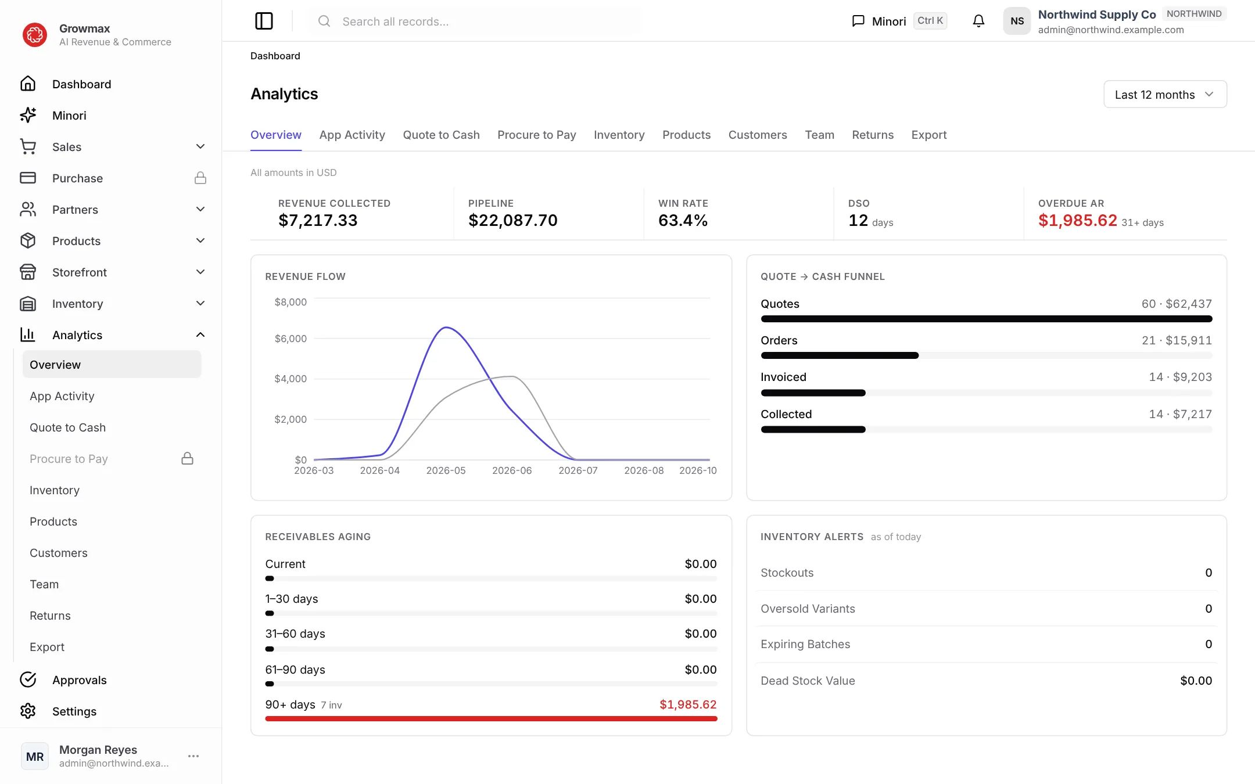Click the Settings gear icon
Screen dimensions: 1255x784
(28, 711)
